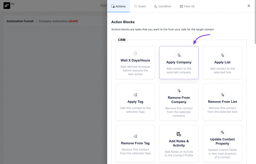Switch to the Condition tab

[163, 6]
